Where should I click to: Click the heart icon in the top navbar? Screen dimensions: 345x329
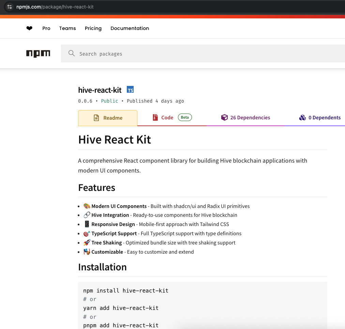coord(29,28)
